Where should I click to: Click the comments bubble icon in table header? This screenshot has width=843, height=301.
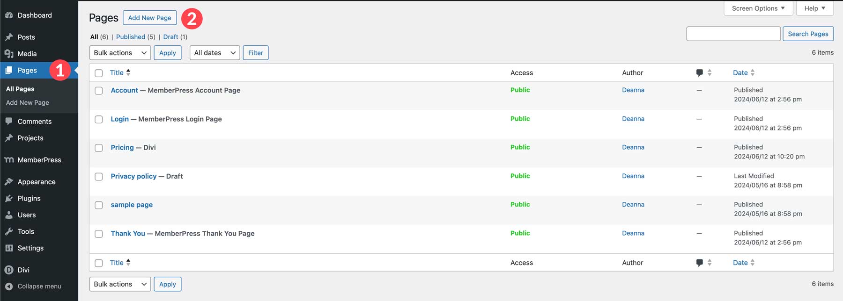pos(699,72)
